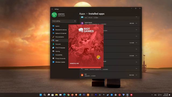
Task: Open the taskbar clock and date
Action: pos(166,95)
